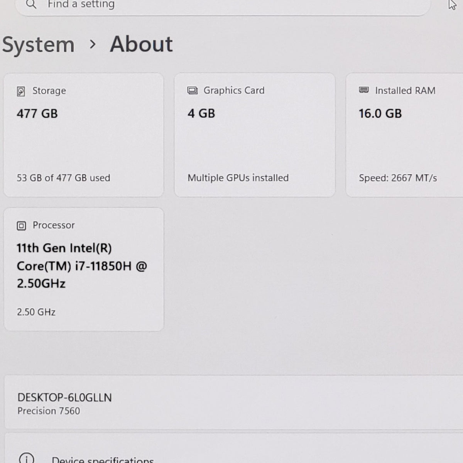Click the Processor chip icon
The image size is (463, 463).
21,226
